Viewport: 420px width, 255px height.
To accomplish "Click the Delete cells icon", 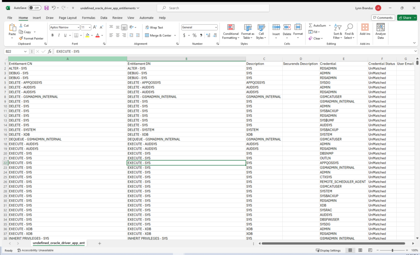I will (287, 27).
